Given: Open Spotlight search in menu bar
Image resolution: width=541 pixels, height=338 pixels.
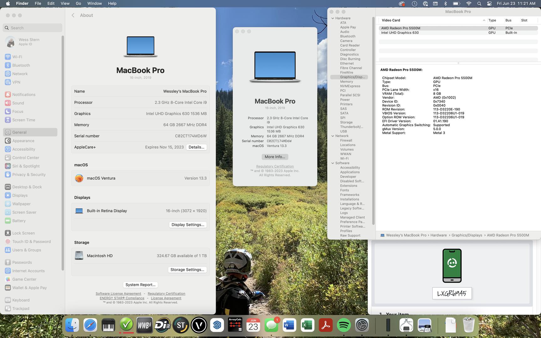Looking at the screenshot, I should [x=479, y=3].
